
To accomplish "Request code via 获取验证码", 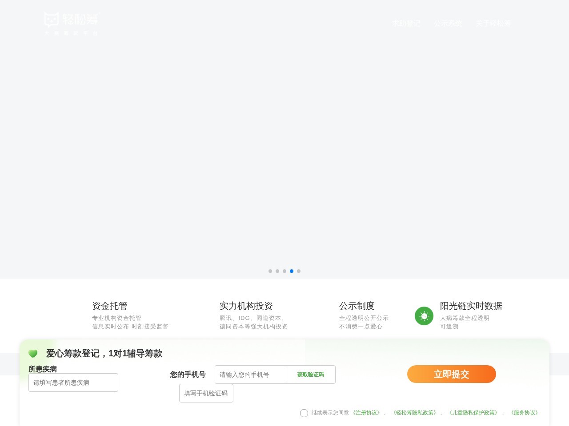I will 311,375.
